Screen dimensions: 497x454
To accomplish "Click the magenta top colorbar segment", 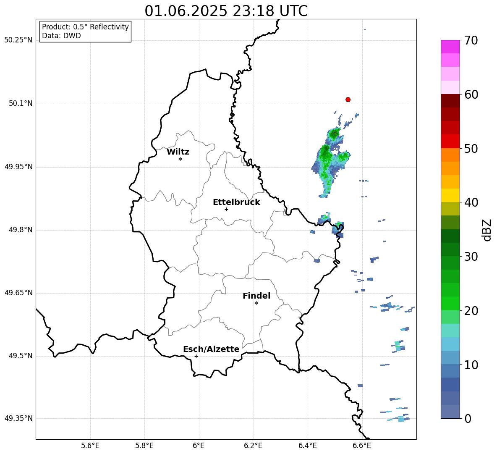I will point(450,47).
